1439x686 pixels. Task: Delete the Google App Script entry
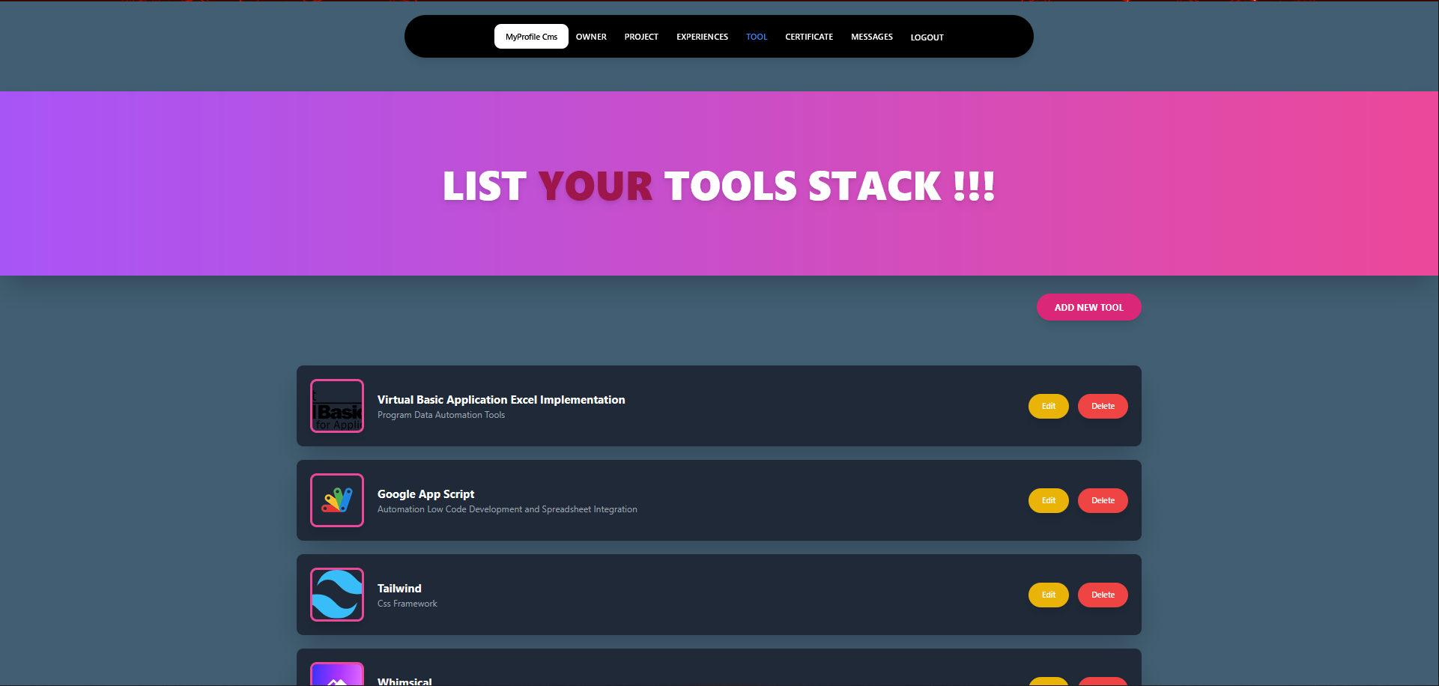[1103, 500]
